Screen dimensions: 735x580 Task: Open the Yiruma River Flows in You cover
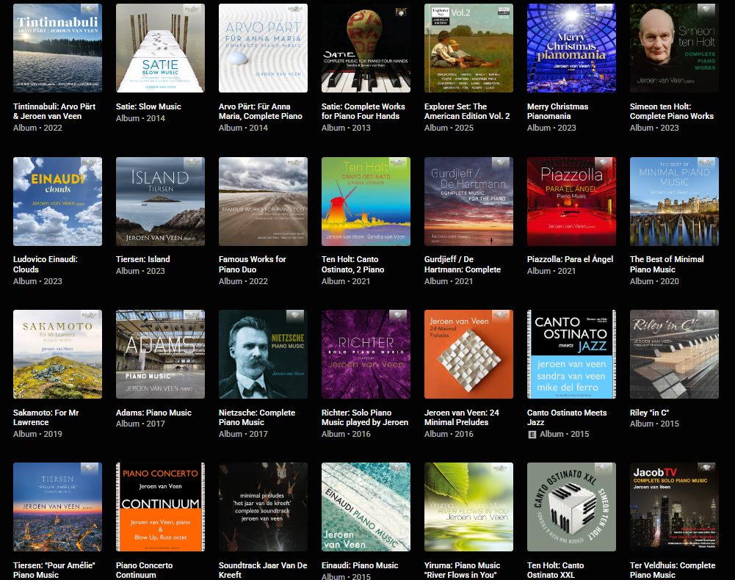468,507
